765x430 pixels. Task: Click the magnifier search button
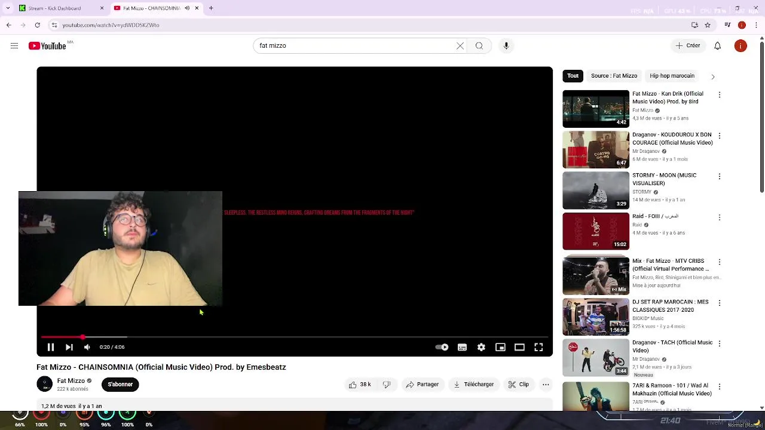479,46
